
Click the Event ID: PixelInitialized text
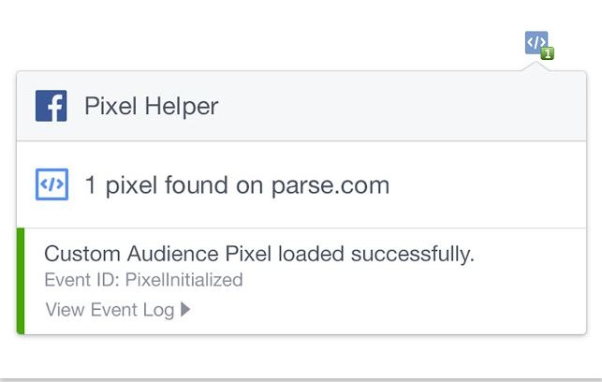(143, 280)
